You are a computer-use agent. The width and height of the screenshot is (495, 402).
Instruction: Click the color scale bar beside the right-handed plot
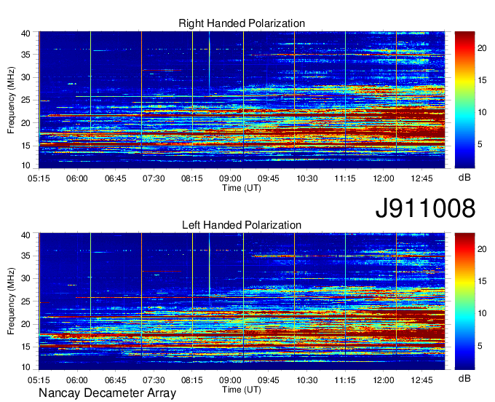[464, 100]
